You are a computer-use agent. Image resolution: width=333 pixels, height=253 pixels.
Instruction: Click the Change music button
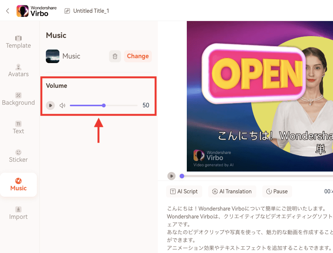(x=138, y=56)
